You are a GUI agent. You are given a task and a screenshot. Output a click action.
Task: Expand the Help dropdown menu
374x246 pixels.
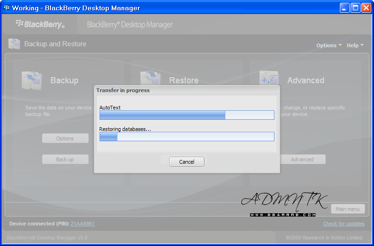click(x=355, y=45)
